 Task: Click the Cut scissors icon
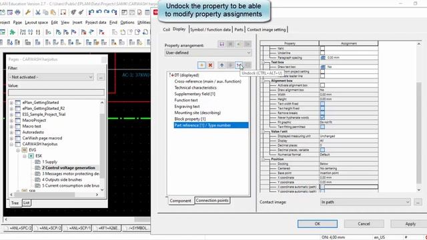tap(38, 12)
